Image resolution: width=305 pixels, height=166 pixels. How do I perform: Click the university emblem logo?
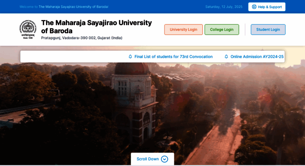click(x=28, y=29)
